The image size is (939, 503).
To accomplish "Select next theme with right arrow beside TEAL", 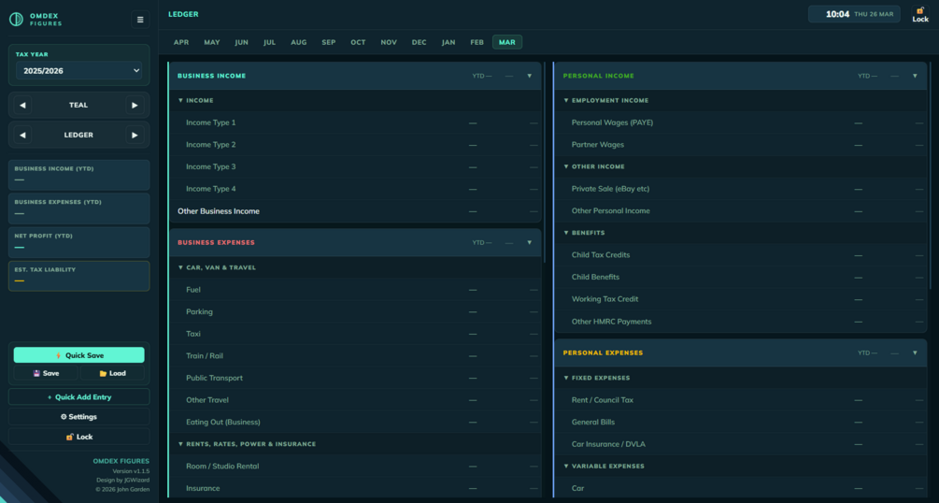I will 135,105.
